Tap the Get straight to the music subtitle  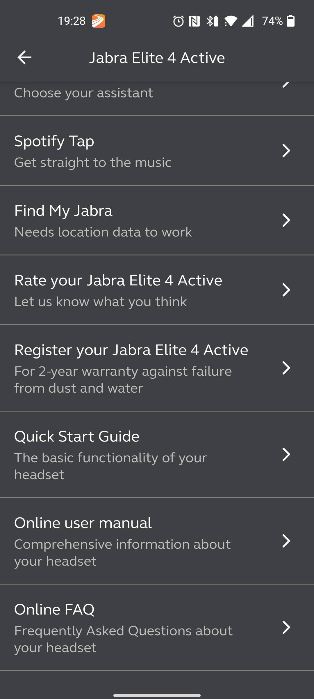pyautogui.click(x=93, y=163)
